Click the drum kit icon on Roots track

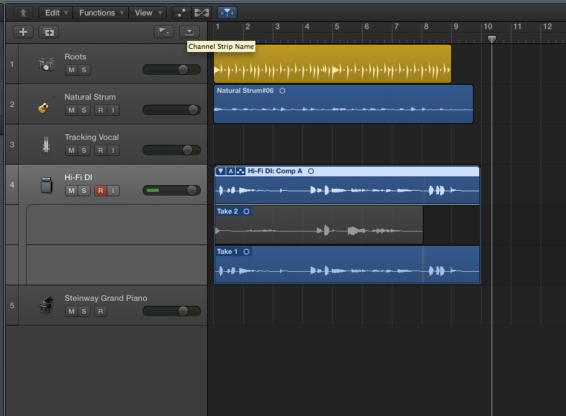coord(46,64)
